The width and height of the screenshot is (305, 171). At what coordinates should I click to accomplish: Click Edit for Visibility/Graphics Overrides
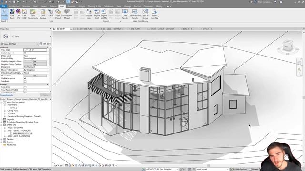35,61
